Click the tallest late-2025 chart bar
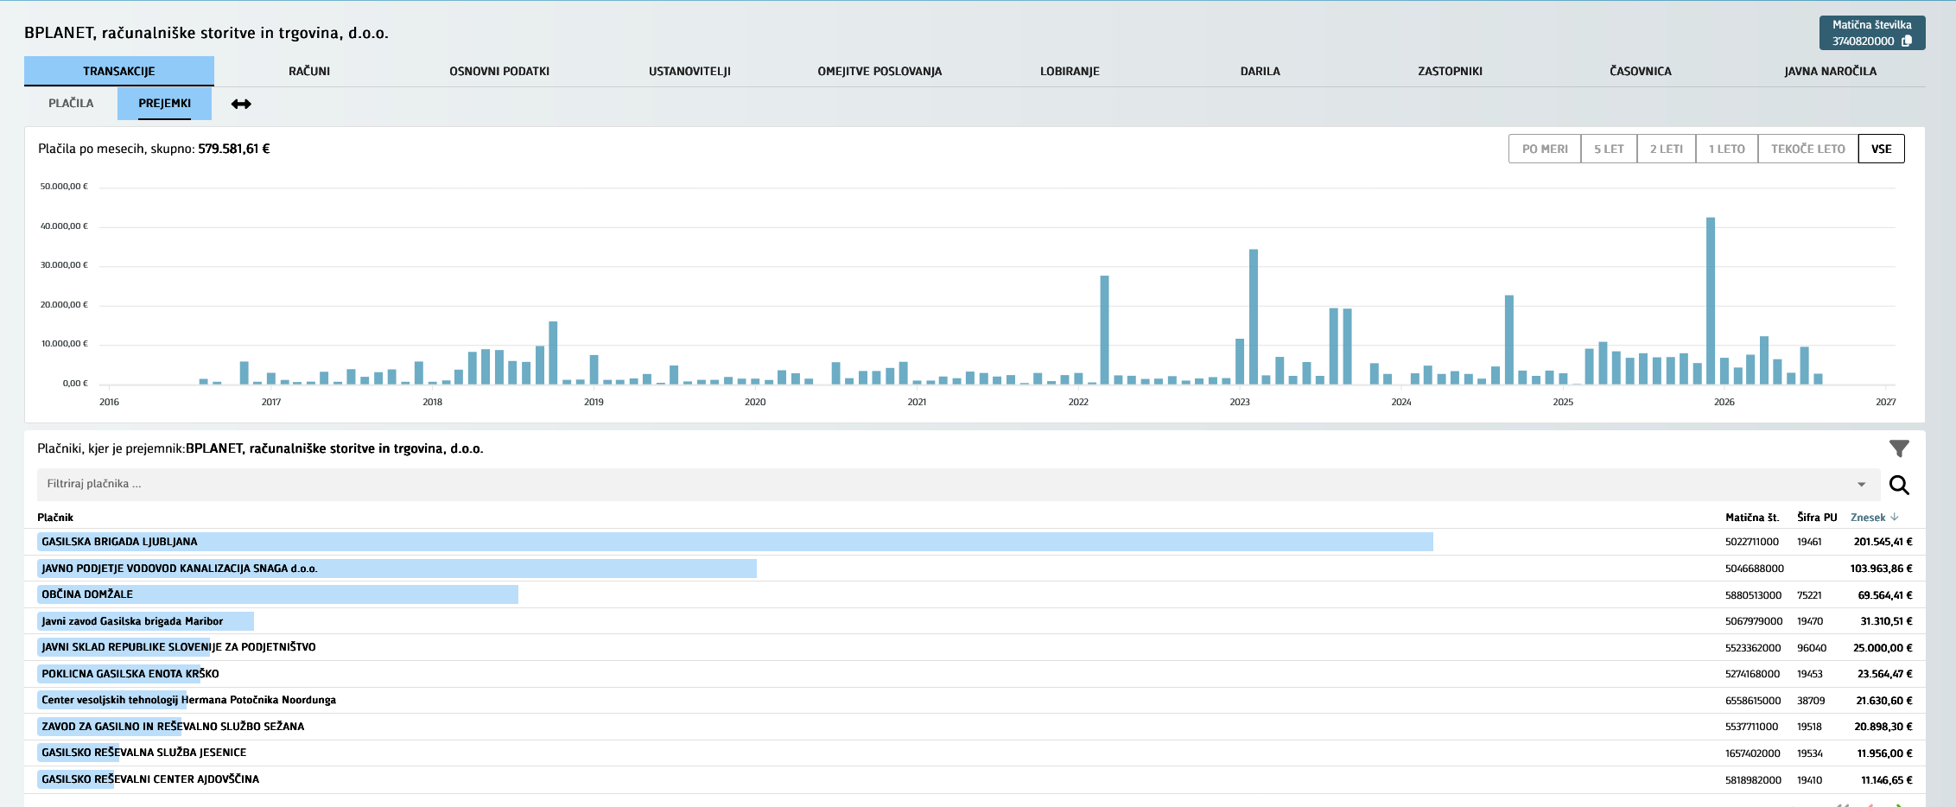Screen dimensions: 1956x807 (x=1711, y=301)
